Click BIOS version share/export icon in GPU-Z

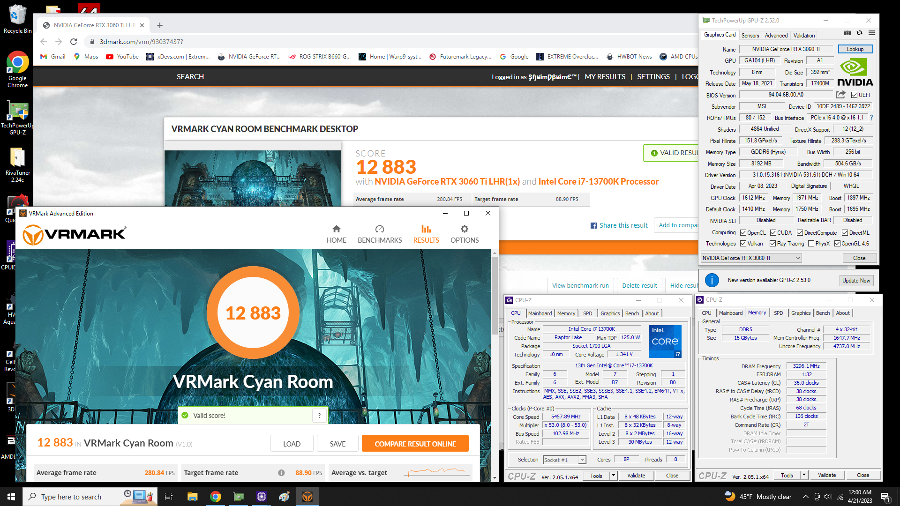(840, 95)
